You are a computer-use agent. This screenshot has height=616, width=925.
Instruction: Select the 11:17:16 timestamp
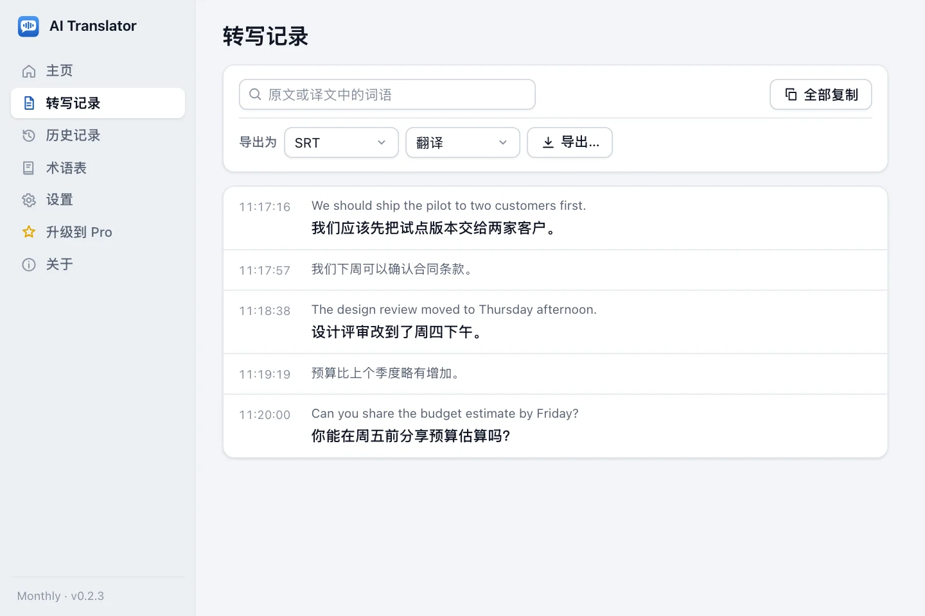tap(265, 207)
